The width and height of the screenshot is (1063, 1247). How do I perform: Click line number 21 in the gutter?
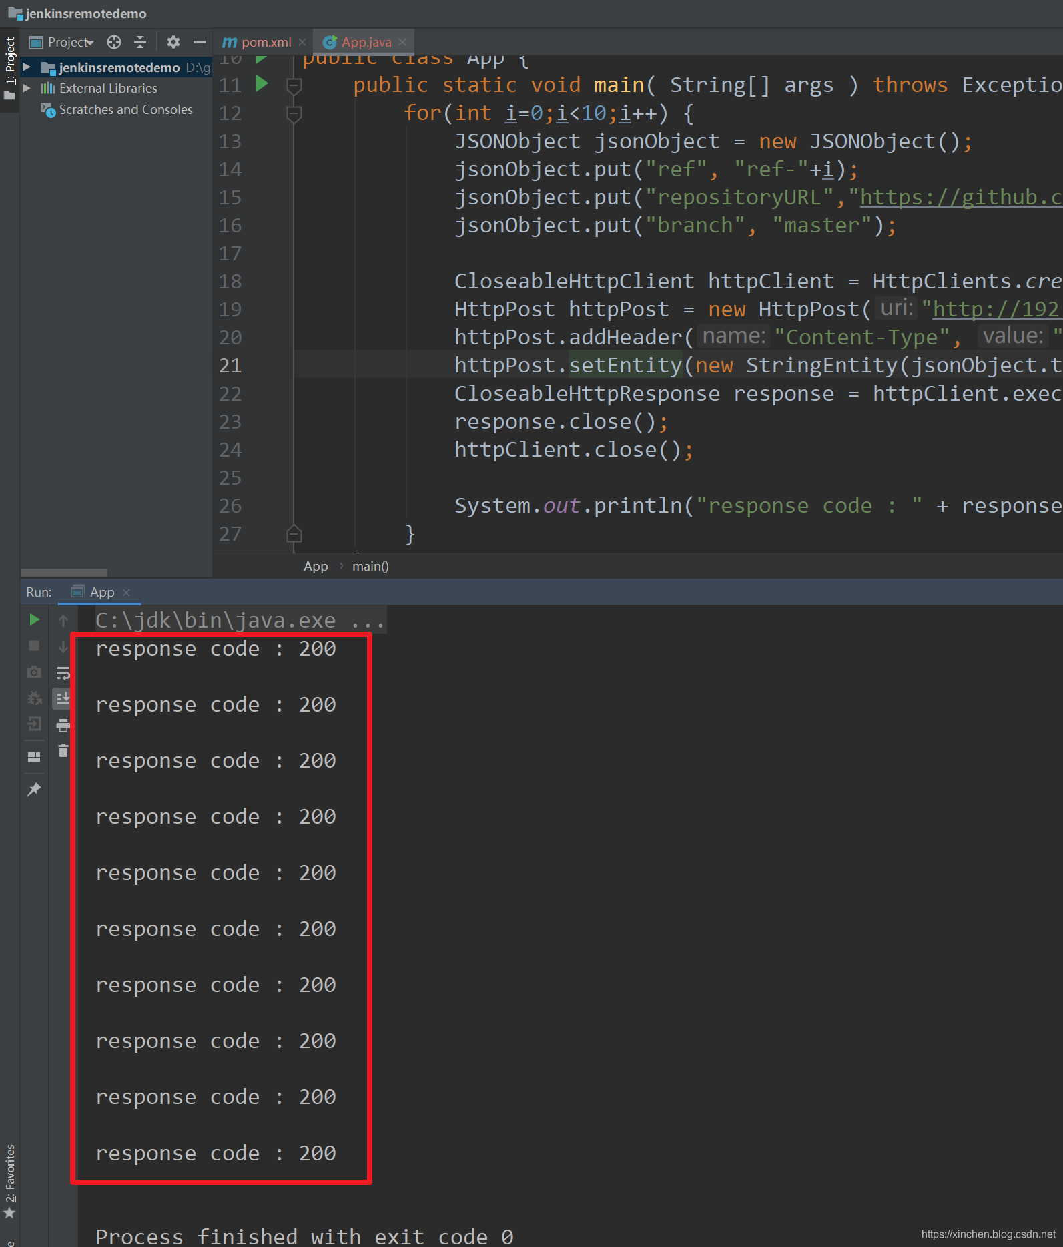coord(230,365)
